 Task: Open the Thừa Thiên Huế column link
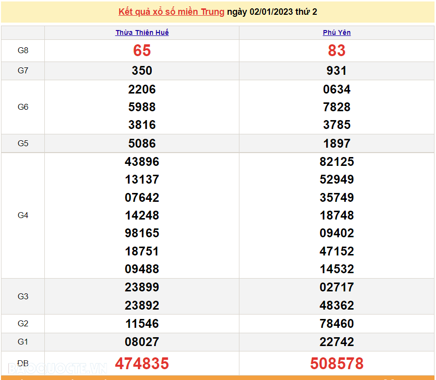click(141, 32)
